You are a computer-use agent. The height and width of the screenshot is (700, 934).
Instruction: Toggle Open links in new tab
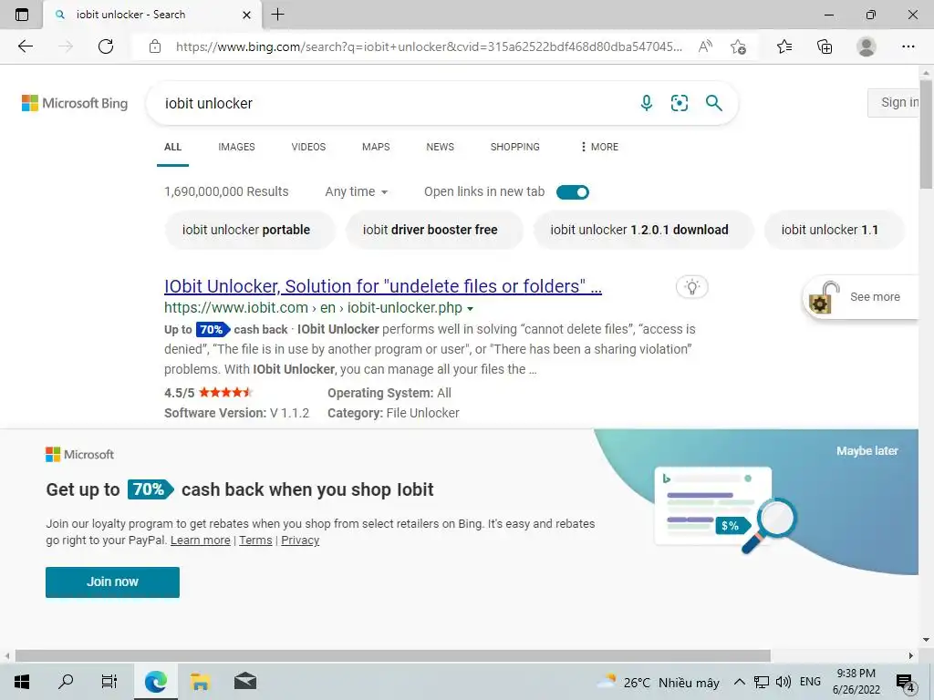coord(573,192)
